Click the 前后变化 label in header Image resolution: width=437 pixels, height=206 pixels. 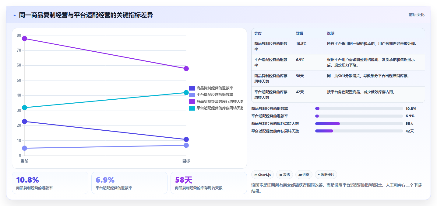point(416,15)
